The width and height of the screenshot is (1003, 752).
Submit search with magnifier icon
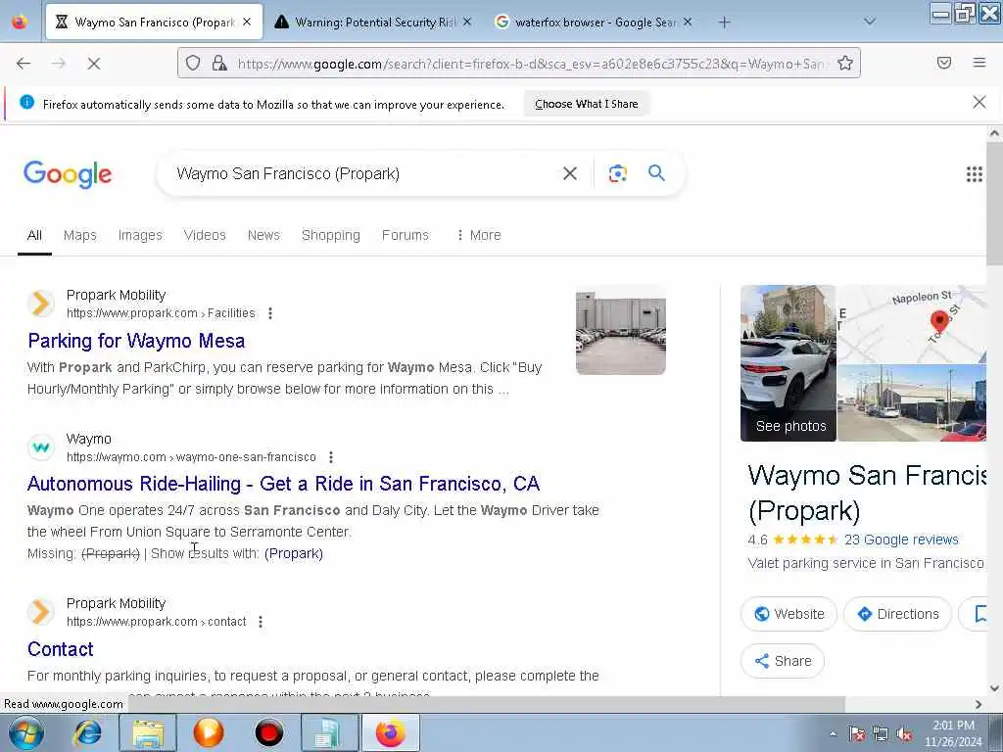coord(656,172)
